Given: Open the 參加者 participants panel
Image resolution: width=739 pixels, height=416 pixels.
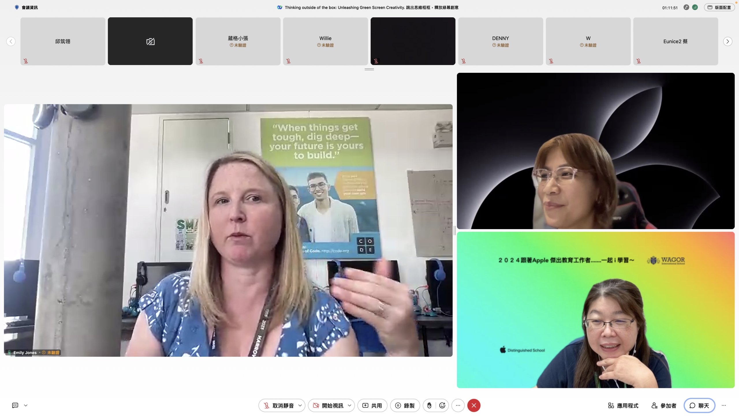Looking at the screenshot, I should [664, 405].
